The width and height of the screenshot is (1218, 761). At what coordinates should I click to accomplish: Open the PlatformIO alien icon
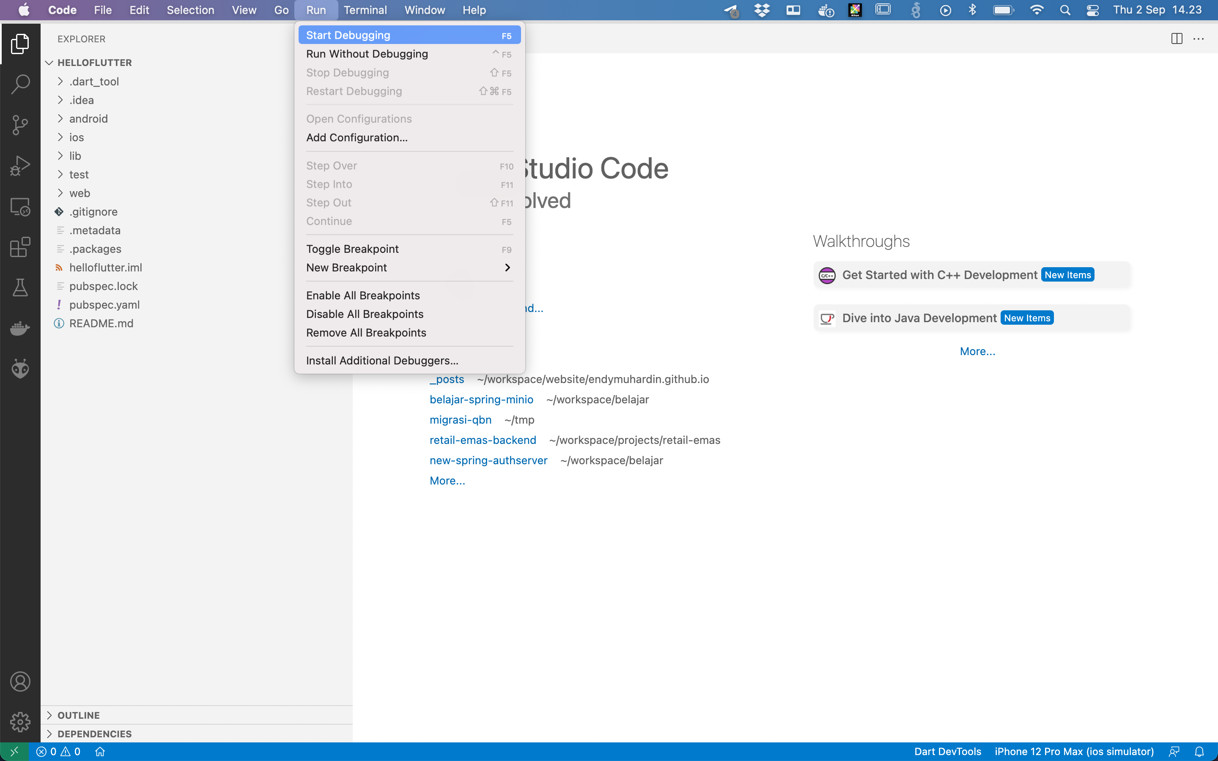pyautogui.click(x=20, y=369)
